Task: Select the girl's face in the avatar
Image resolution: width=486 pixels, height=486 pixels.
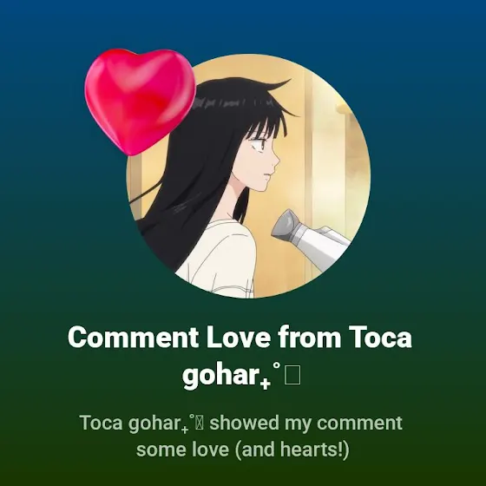Action: (261, 161)
